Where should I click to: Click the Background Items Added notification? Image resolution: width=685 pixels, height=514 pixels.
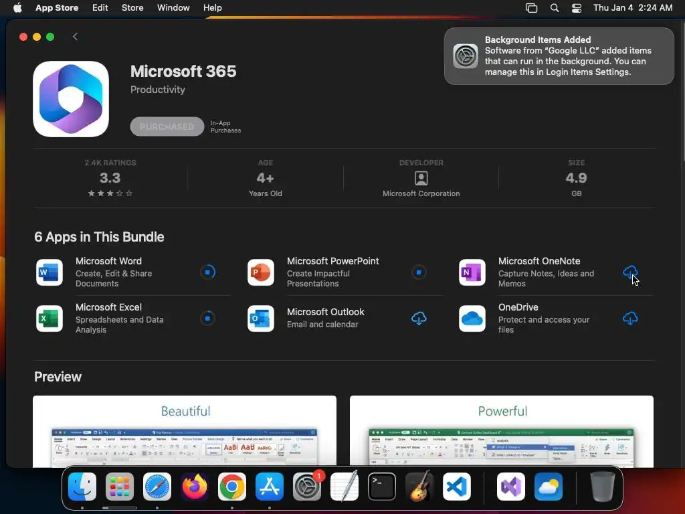pyautogui.click(x=559, y=56)
